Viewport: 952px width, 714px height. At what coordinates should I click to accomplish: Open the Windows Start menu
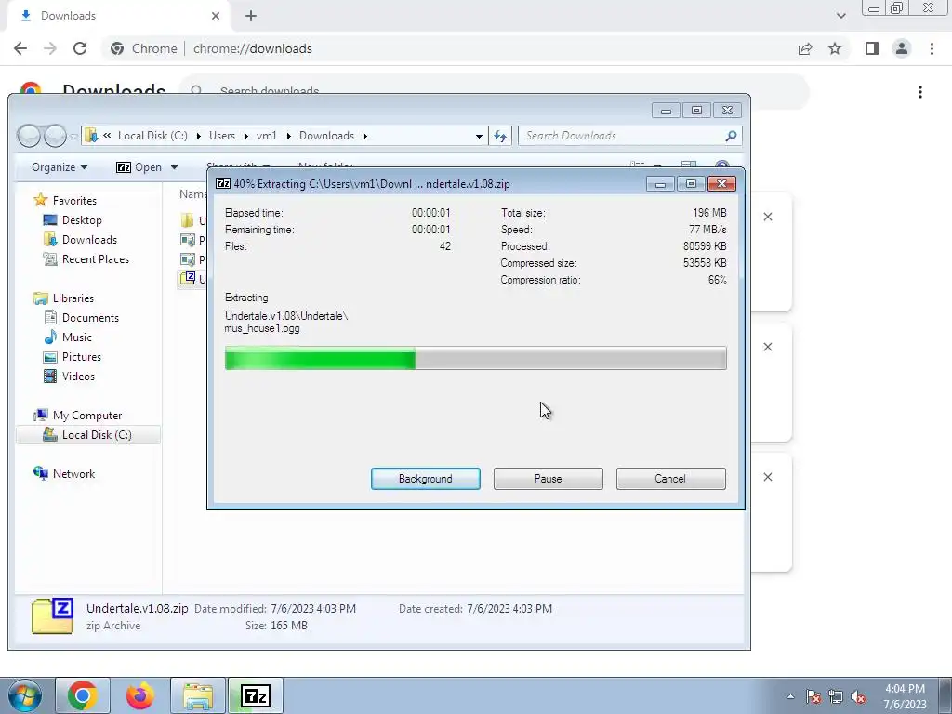tap(24, 695)
